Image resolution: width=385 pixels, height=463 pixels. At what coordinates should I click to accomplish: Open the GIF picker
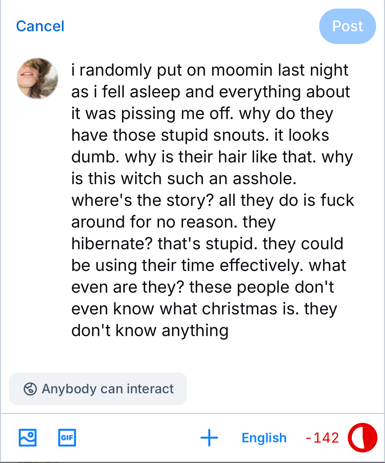(x=67, y=438)
